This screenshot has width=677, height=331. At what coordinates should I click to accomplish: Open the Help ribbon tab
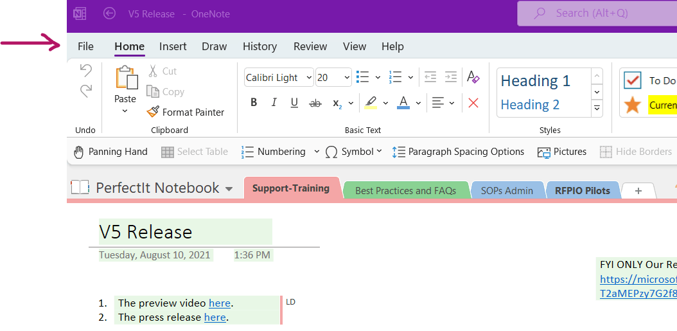(x=393, y=46)
